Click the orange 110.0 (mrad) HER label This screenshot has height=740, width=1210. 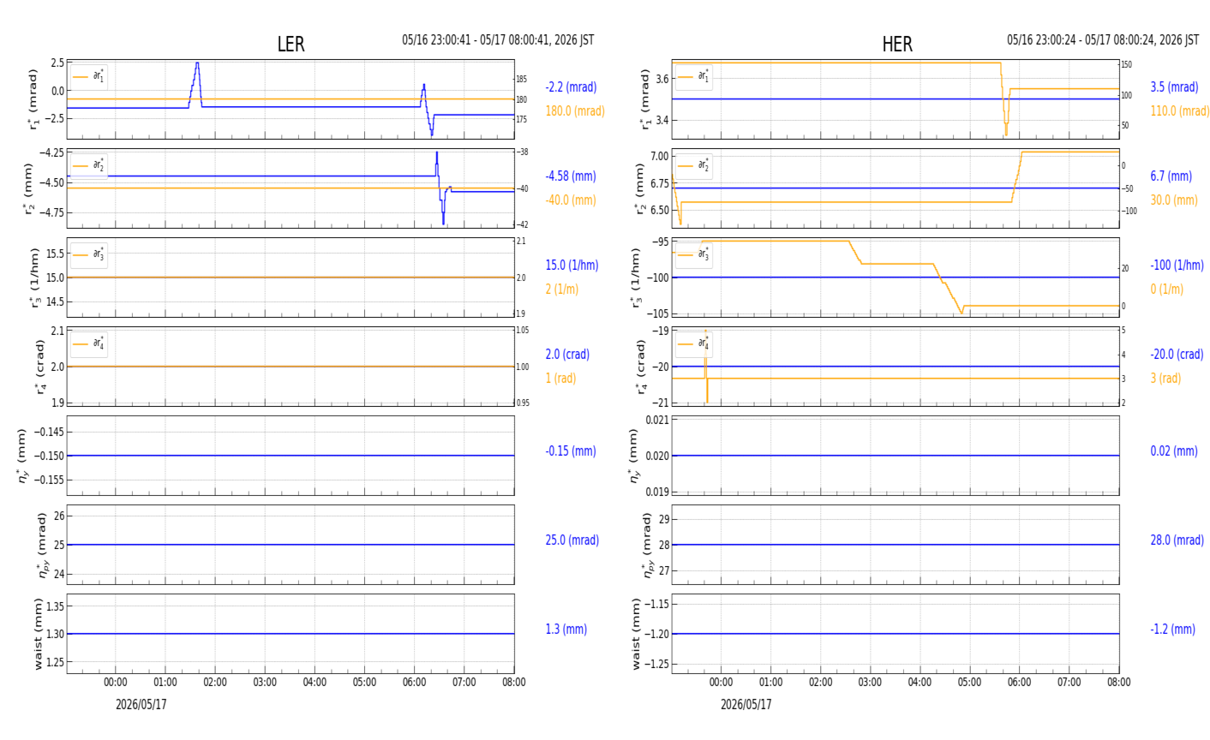click(x=1180, y=111)
